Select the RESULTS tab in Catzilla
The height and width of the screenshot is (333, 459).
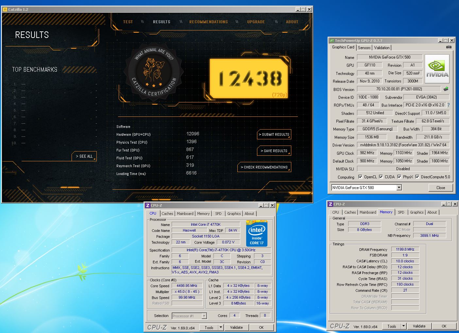[x=161, y=22]
